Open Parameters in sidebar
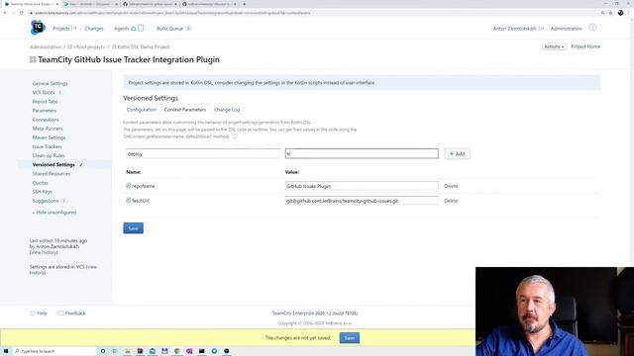This screenshot has height=356, width=634. pos(45,111)
